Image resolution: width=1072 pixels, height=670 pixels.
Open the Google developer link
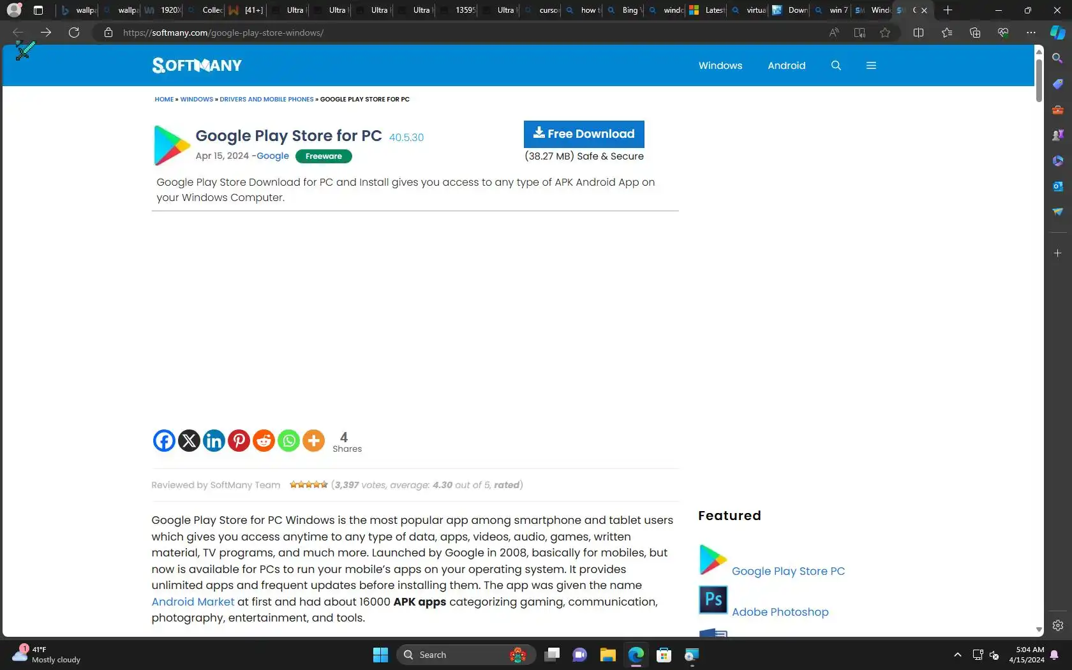(x=272, y=156)
